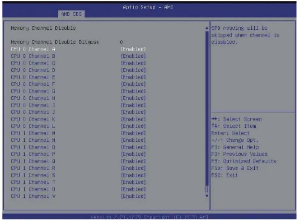Change CPU 0 Channel G Enabled value
The height and width of the screenshot is (220, 297).
pyautogui.click(x=133, y=91)
